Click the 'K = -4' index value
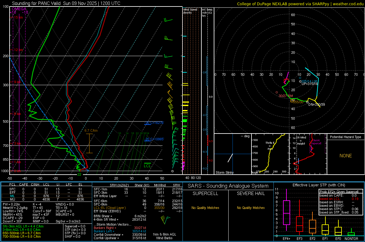This screenshot has width=365, height=242. click(37, 204)
